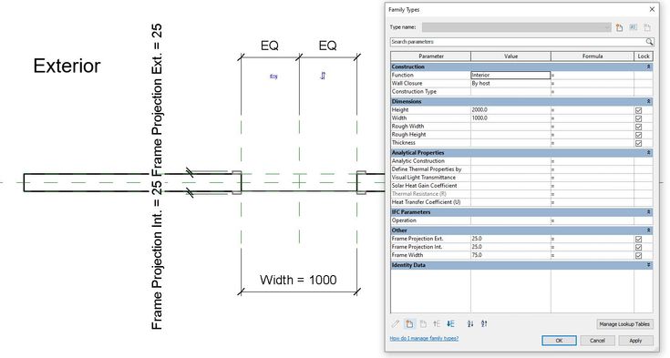Open Manage Lookup Tables

pos(624,324)
